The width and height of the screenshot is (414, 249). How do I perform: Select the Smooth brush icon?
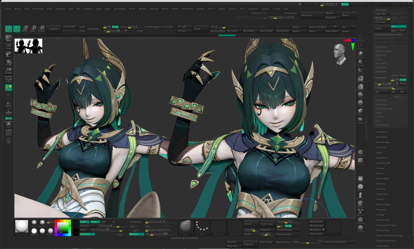(x=360, y=229)
